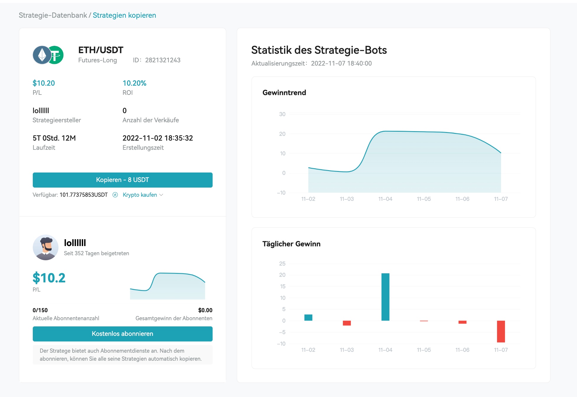Click the Futures-Long label

[97, 60]
